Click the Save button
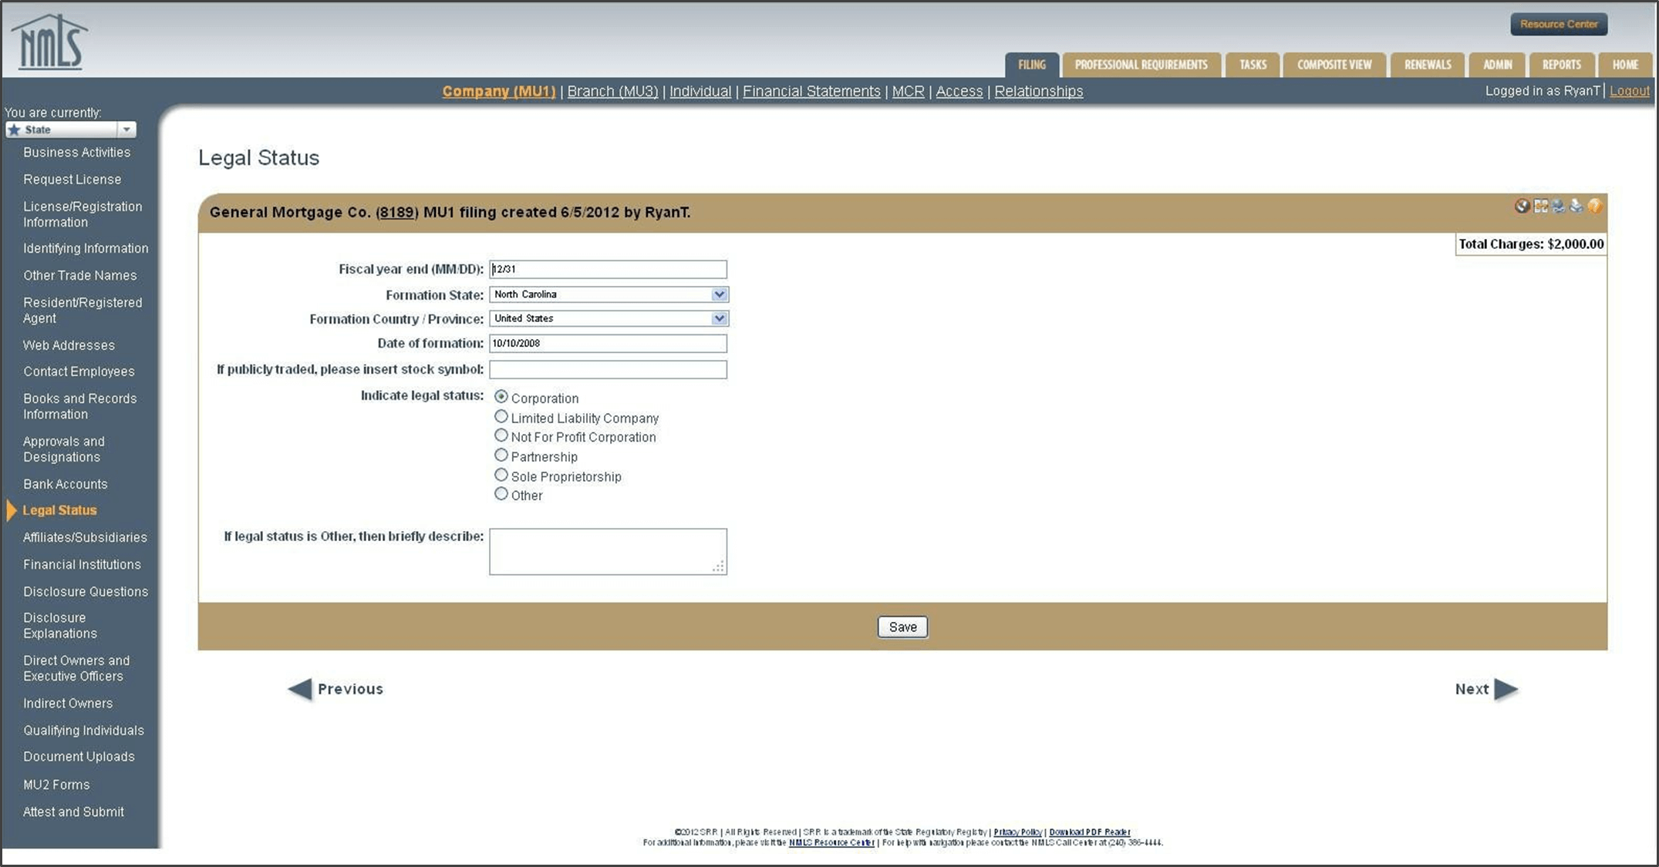The height and width of the screenshot is (867, 1659). click(x=902, y=626)
